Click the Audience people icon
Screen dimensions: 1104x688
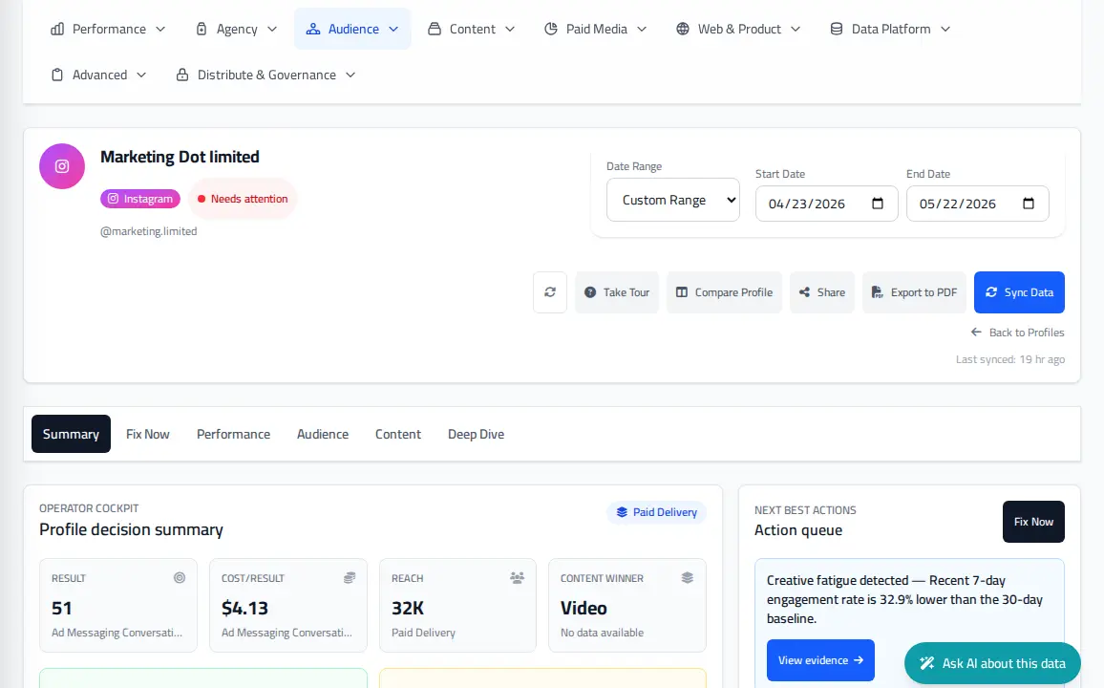(313, 29)
